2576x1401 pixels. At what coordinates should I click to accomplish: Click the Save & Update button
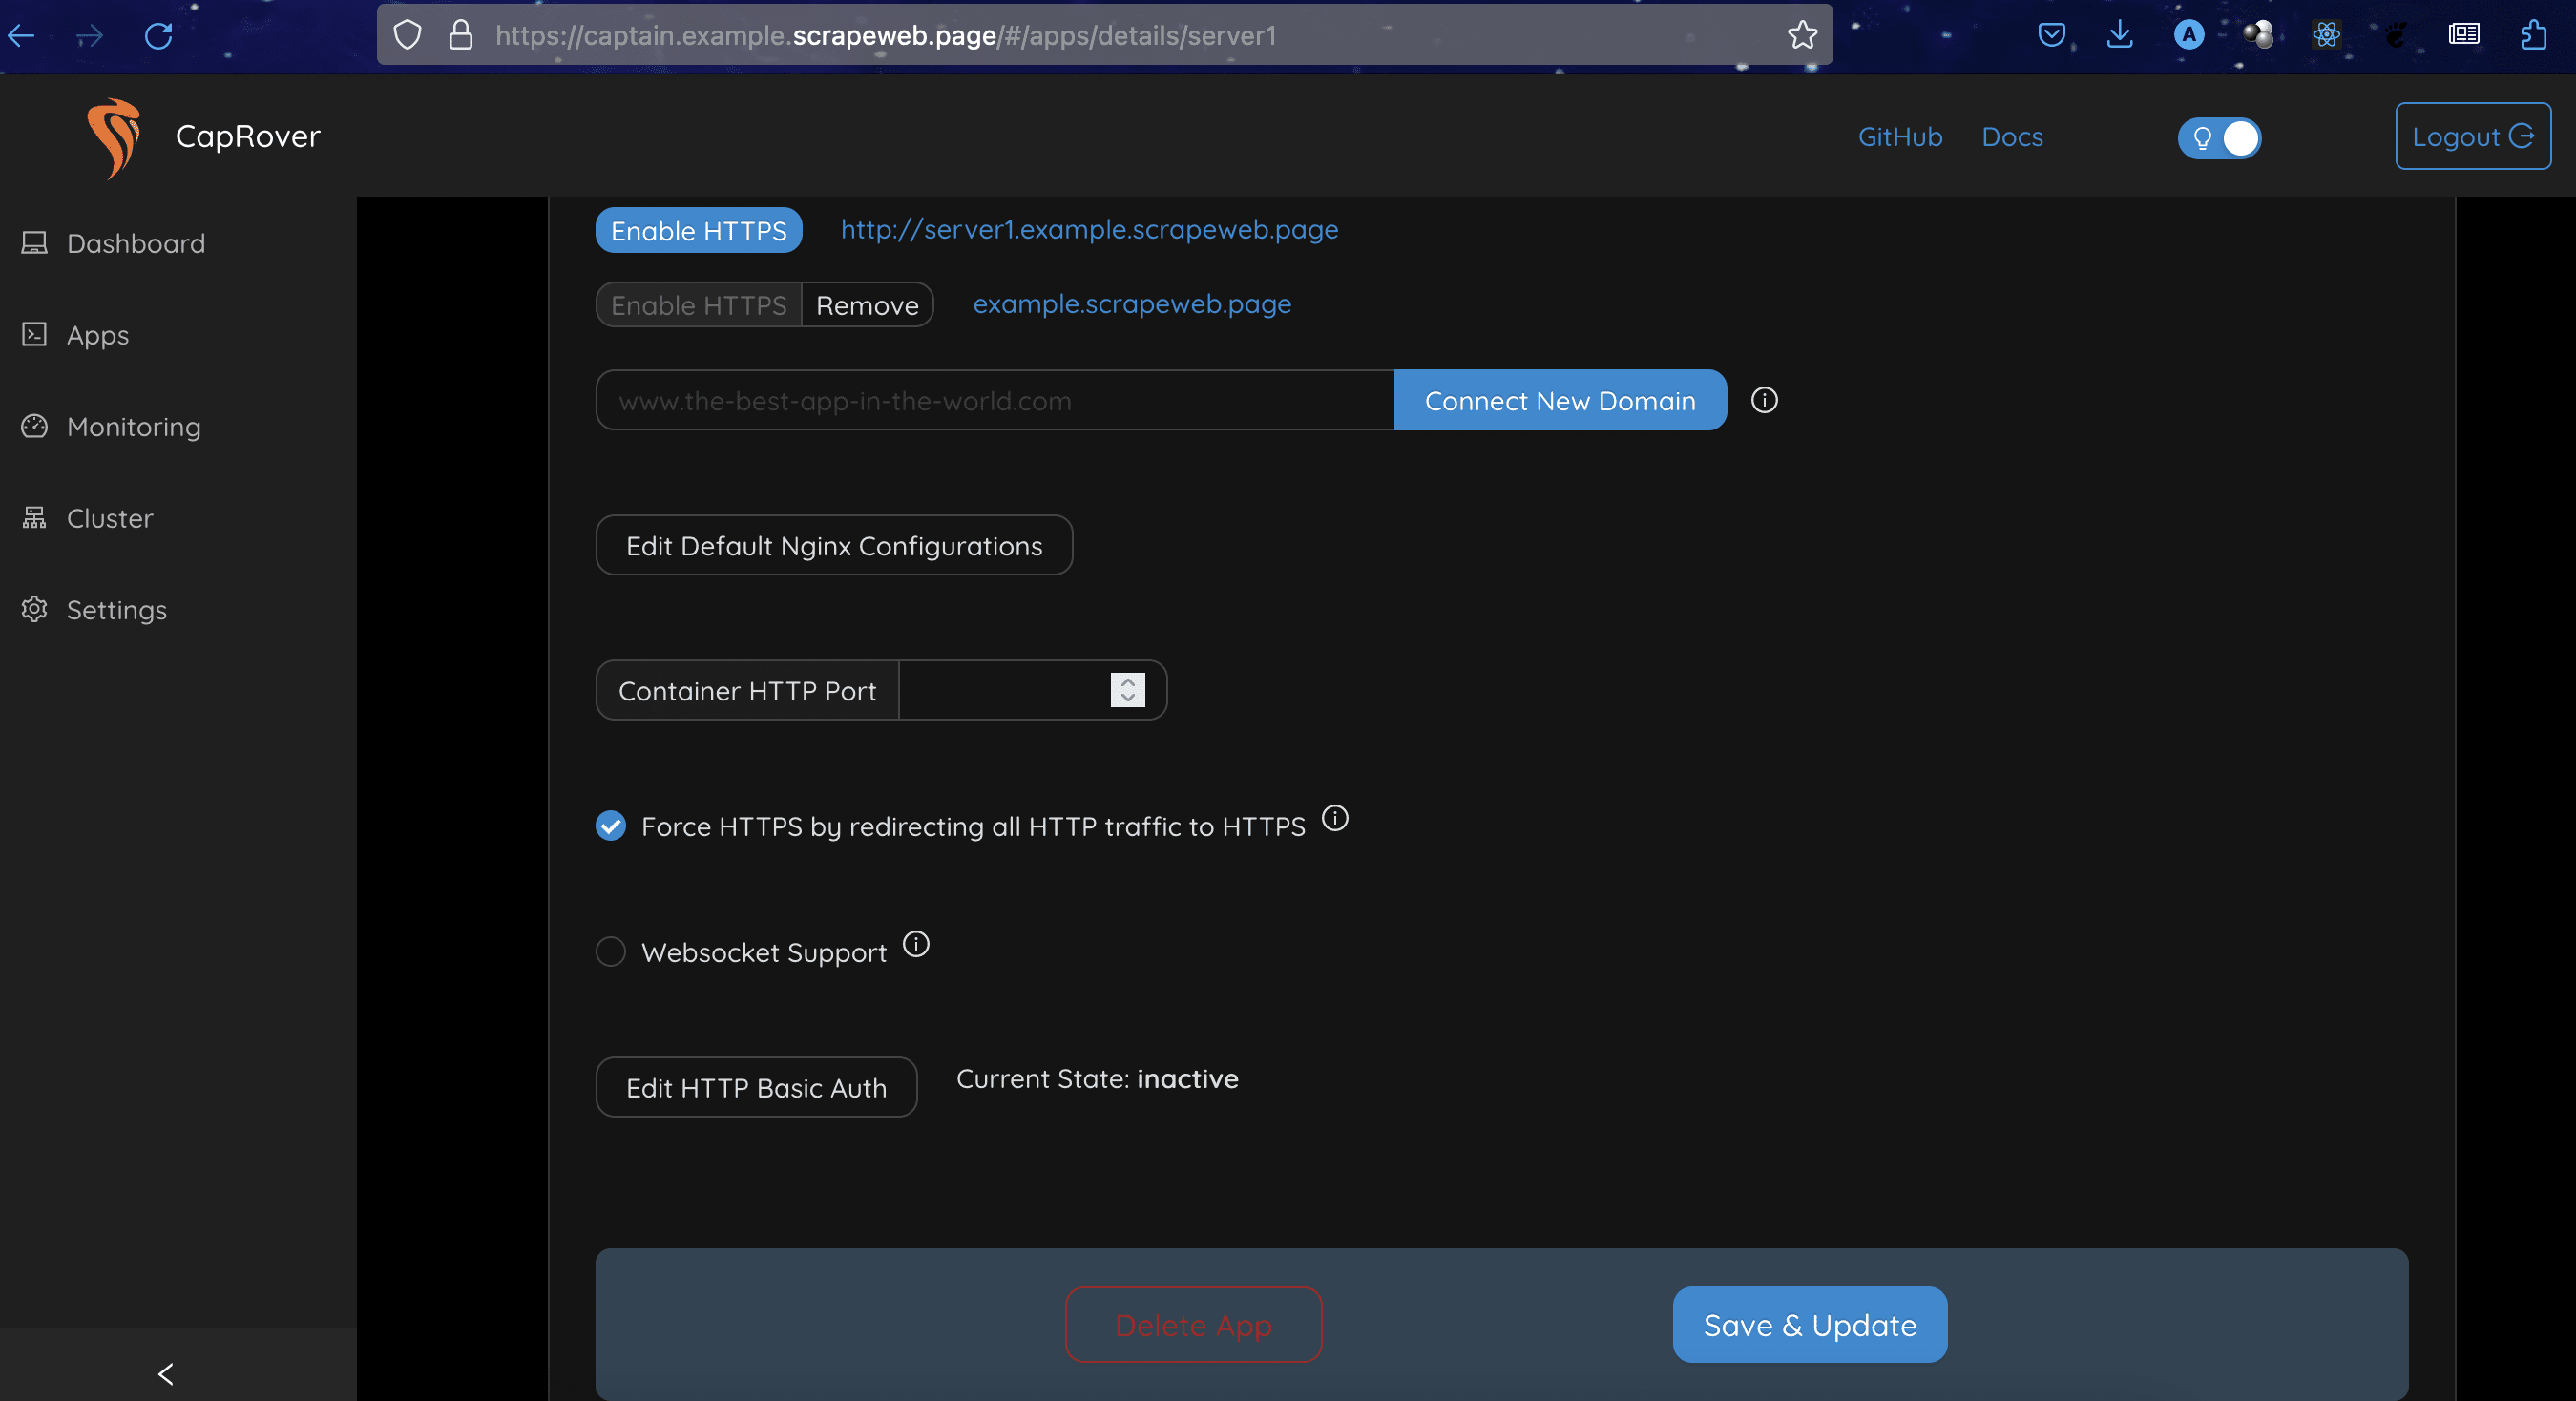(x=1809, y=1325)
